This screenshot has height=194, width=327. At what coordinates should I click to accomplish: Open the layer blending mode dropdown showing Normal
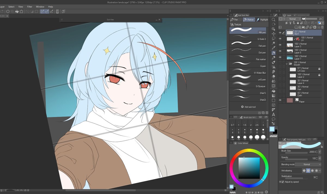(294, 19)
